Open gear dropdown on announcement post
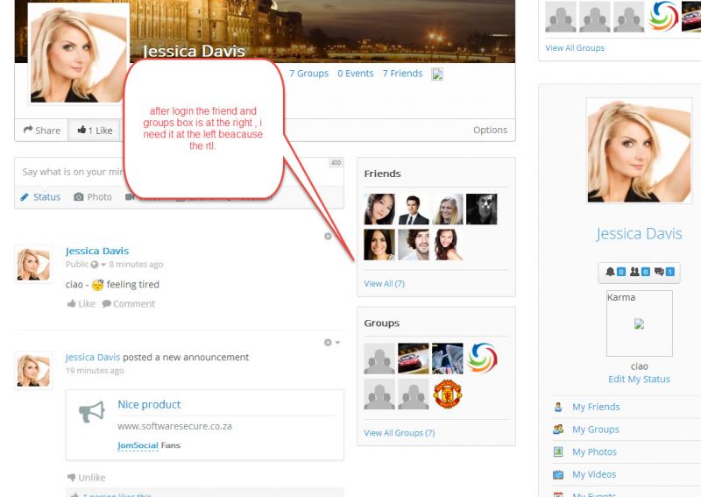 tap(332, 342)
